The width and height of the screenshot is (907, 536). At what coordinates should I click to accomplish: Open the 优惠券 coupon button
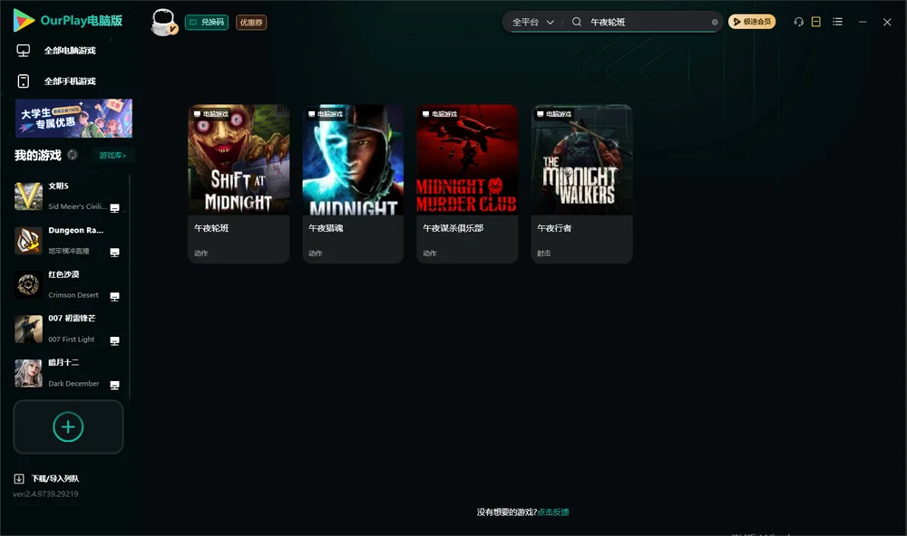coord(251,23)
